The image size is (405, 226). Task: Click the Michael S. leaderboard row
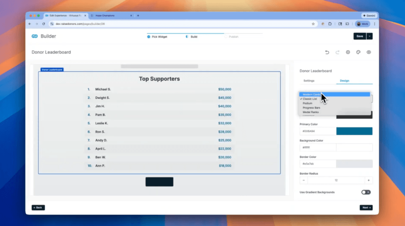coord(159,89)
